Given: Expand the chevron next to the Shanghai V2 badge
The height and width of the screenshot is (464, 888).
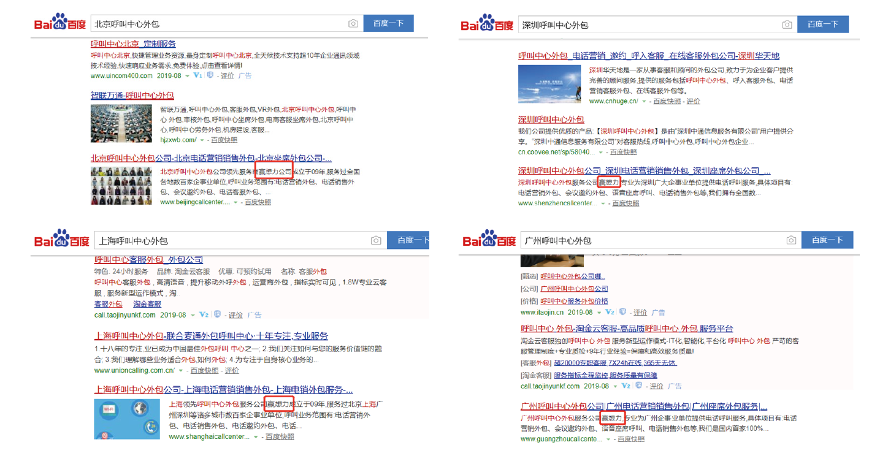Looking at the screenshot, I should pyautogui.click(x=192, y=315).
